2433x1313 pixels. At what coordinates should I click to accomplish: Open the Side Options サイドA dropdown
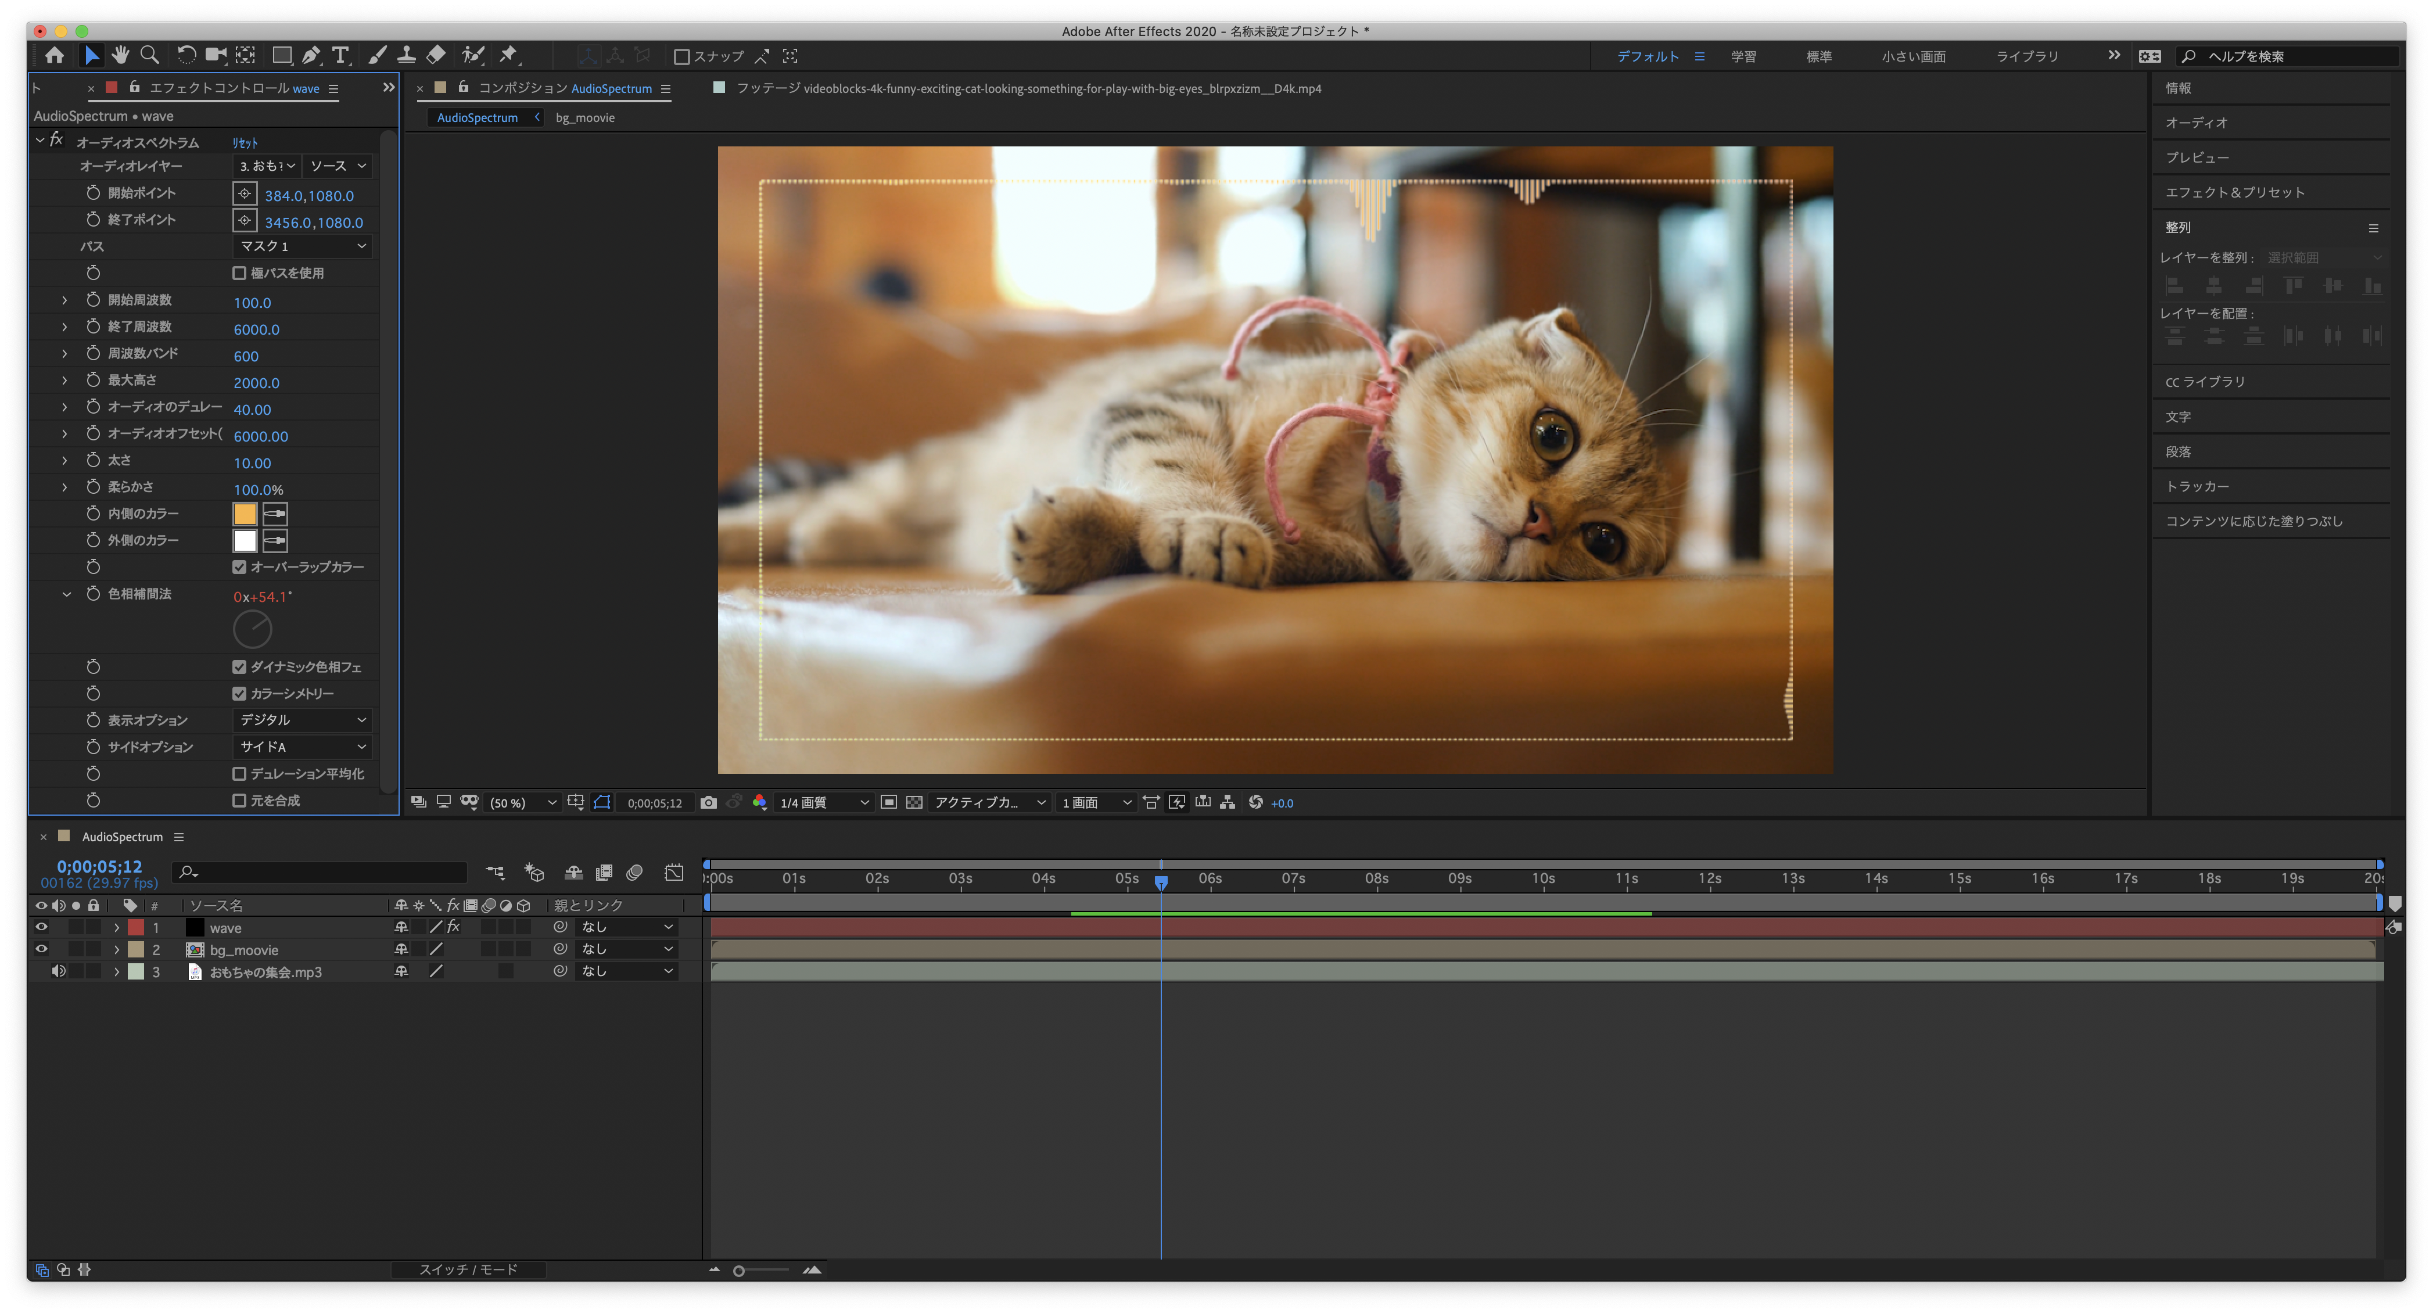302,747
